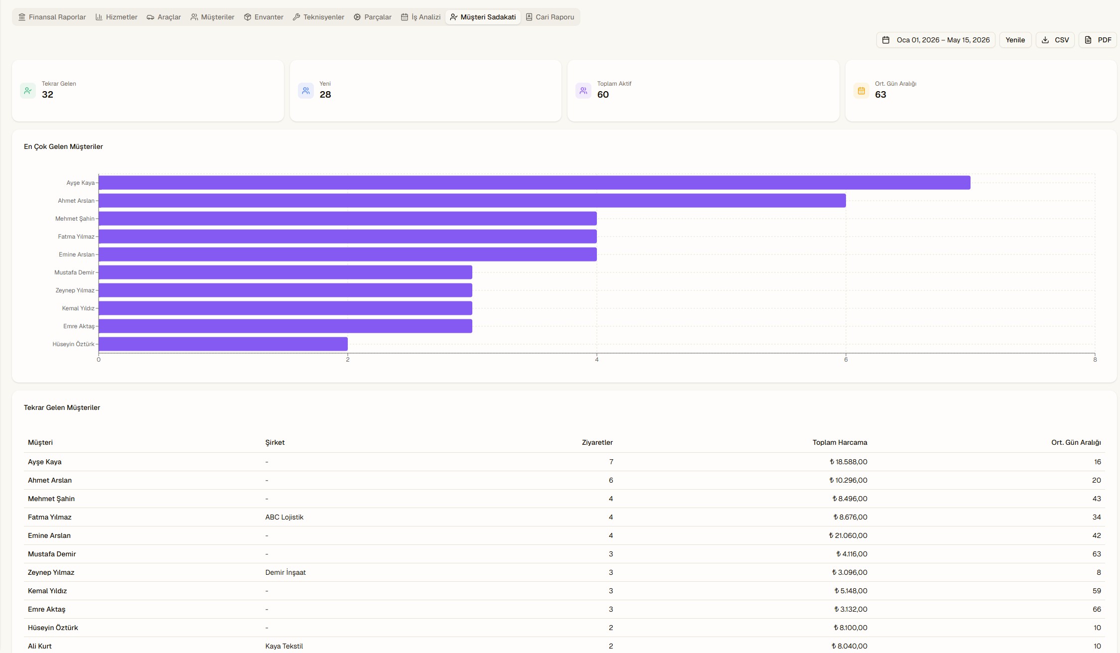This screenshot has width=1120, height=653.
Task: Download the report as CSV
Action: pos(1055,40)
